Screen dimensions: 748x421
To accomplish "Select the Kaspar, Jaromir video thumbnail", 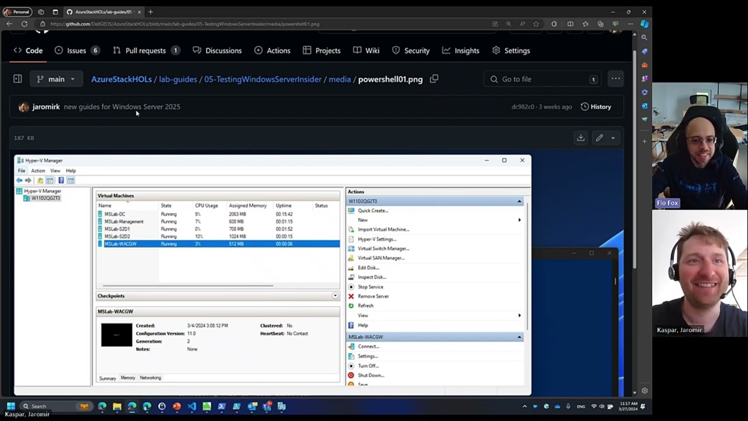I will pyautogui.click(x=700, y=273).
